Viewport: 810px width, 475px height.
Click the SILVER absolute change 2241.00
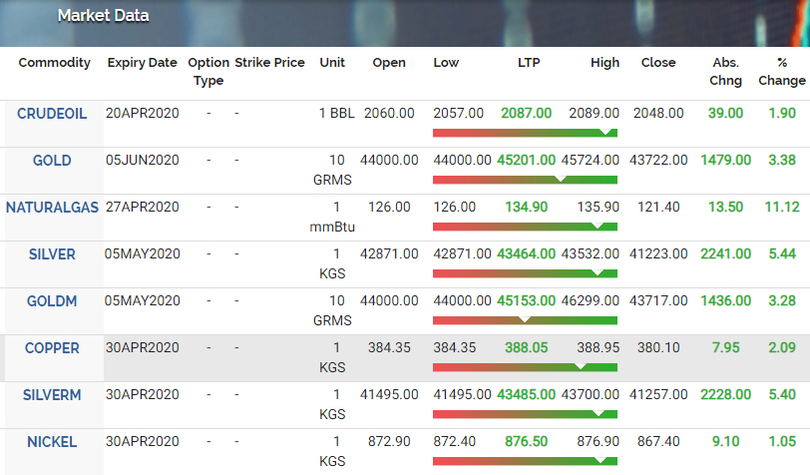pos(725,254)
